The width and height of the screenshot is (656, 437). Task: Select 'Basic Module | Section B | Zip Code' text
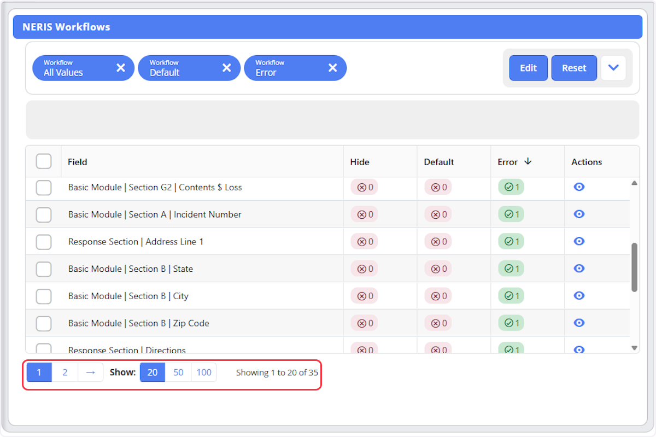pyautogui.click(x=139, y=323)
